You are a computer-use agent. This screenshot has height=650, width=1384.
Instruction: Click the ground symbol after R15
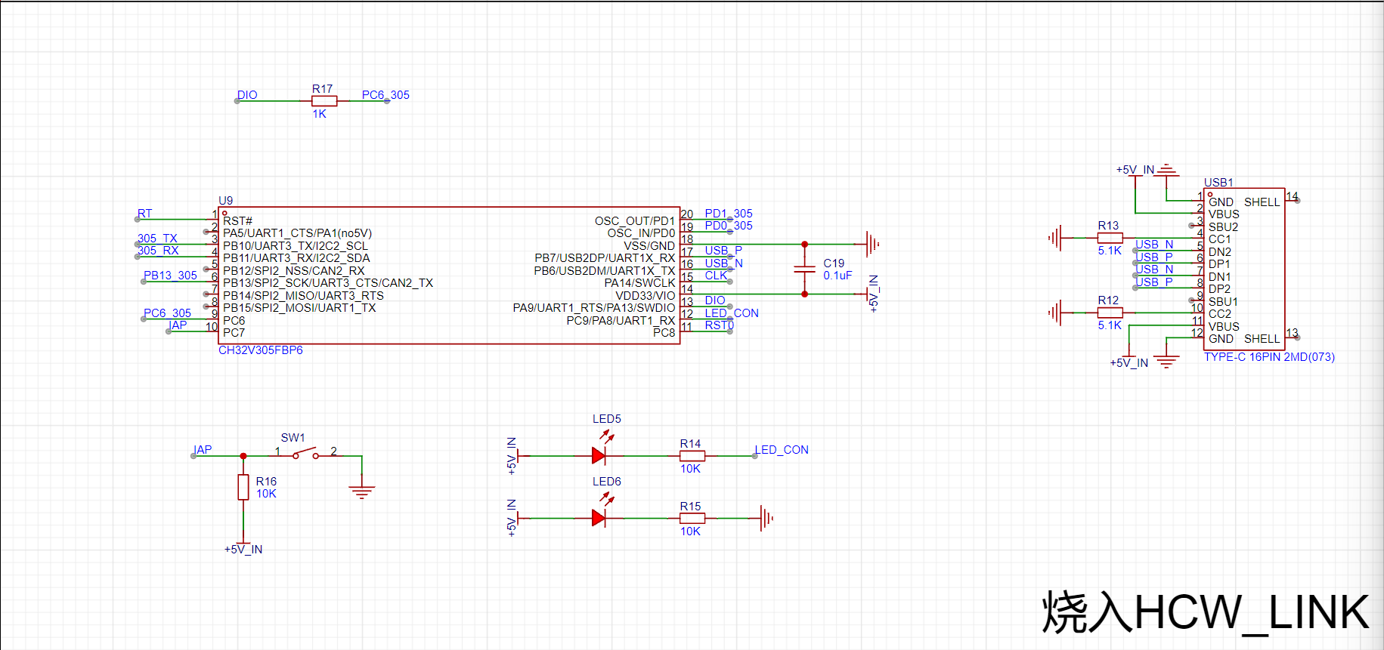(x=766, y=518)
